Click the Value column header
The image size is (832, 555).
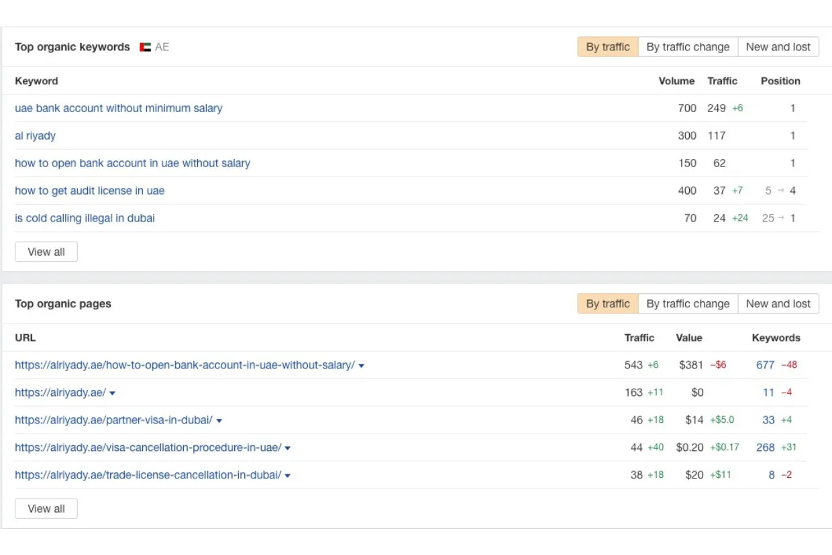point(689,338)
